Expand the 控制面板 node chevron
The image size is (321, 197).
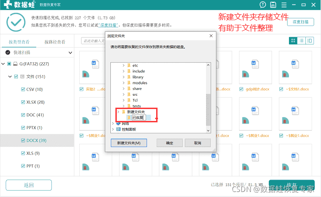113,129
